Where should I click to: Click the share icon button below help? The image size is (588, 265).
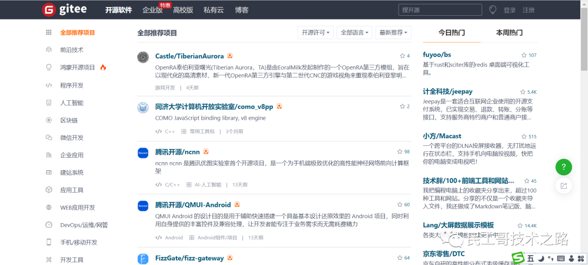coord(563,186)
